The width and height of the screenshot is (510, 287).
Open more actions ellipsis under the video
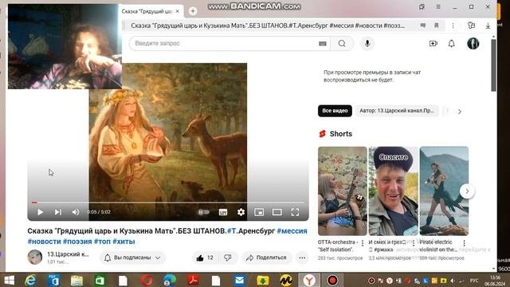tap(302, 258)
